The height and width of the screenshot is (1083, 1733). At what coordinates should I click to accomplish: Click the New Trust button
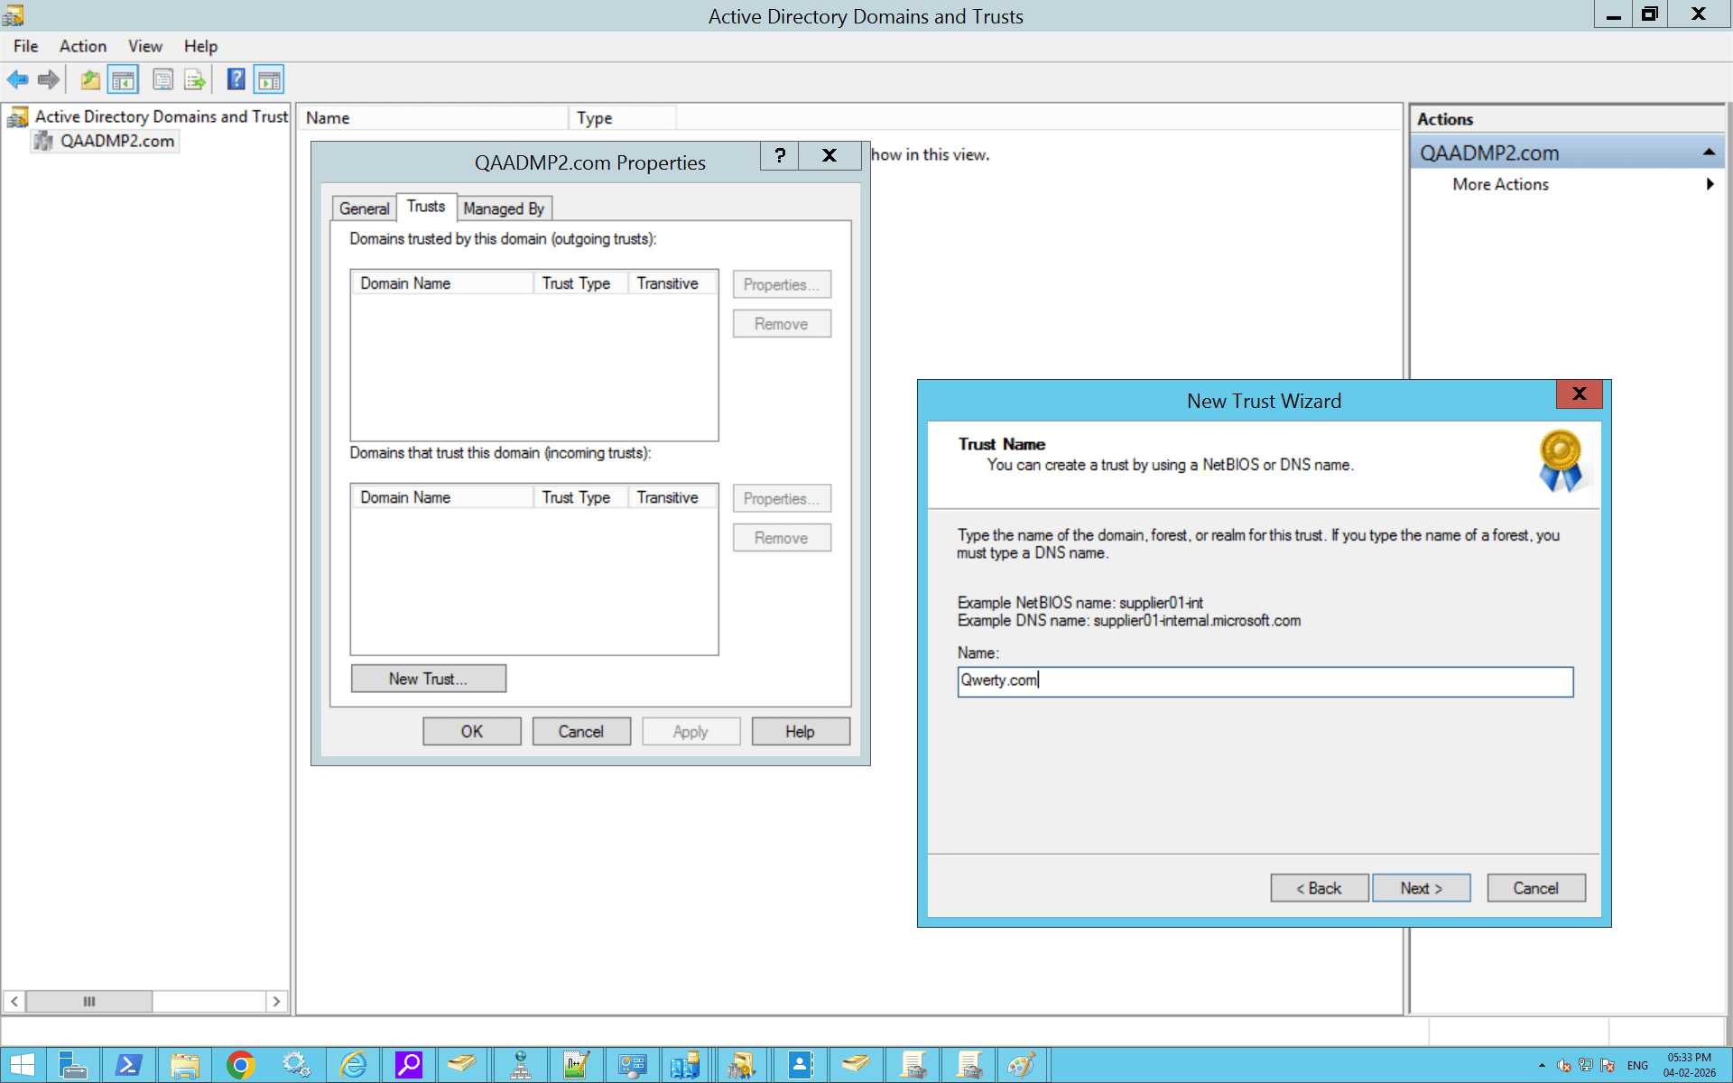pos(428,678)
